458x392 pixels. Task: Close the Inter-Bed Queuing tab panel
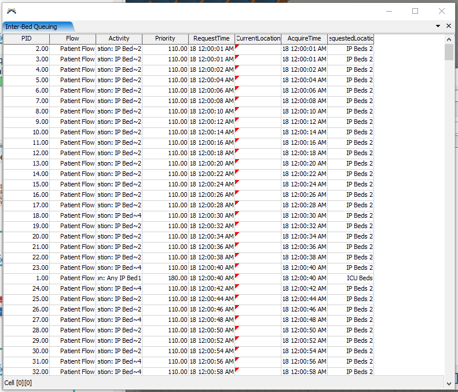click(448, 26)
